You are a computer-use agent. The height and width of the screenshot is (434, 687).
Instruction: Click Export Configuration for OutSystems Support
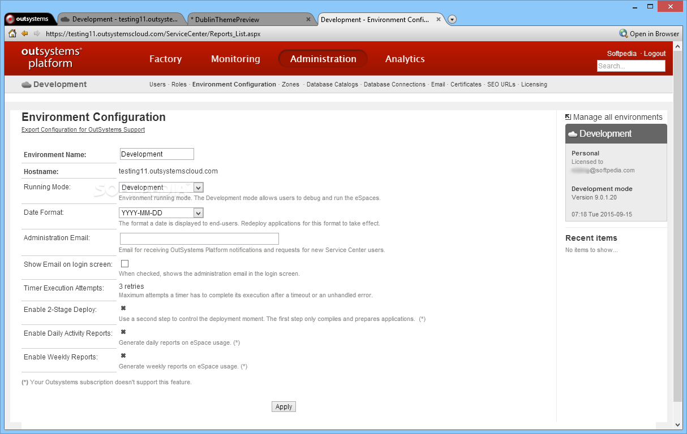(x=83, y=129)
